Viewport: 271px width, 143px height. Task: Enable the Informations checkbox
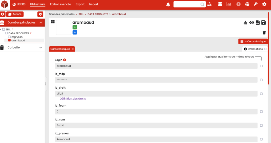[x=265, y=49]
